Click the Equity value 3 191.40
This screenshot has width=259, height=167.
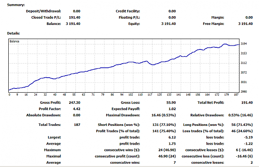coord(169,24)
